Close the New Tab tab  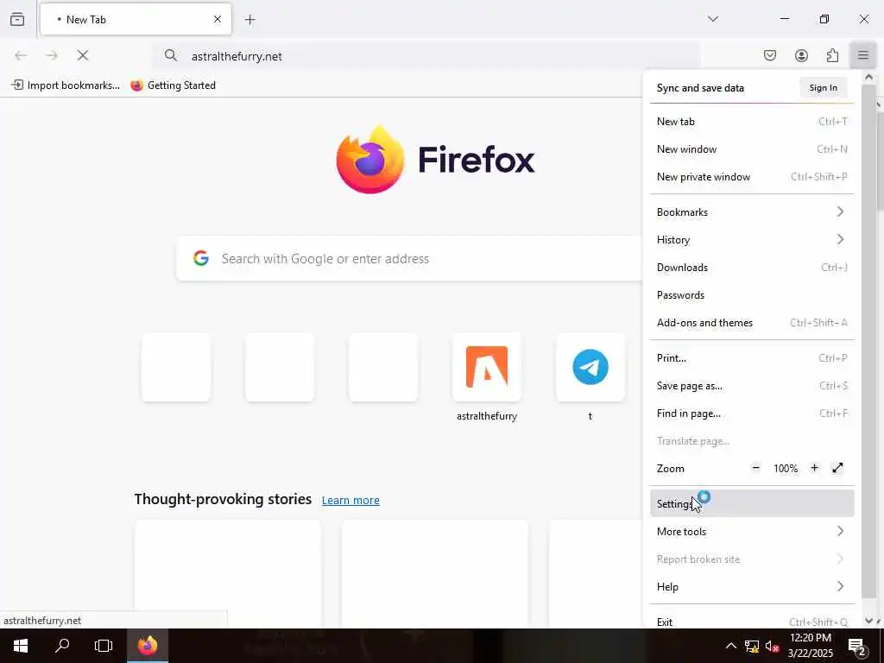tap(217, 19)
